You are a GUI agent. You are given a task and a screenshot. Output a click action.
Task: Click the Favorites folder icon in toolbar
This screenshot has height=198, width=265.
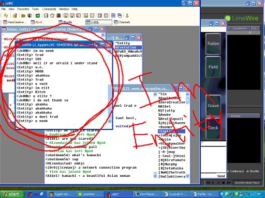[23, 15]
